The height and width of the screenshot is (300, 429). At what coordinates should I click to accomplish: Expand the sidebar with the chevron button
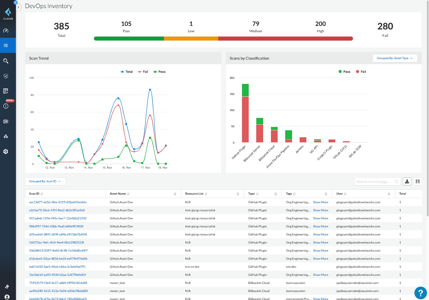coord(18,7)
